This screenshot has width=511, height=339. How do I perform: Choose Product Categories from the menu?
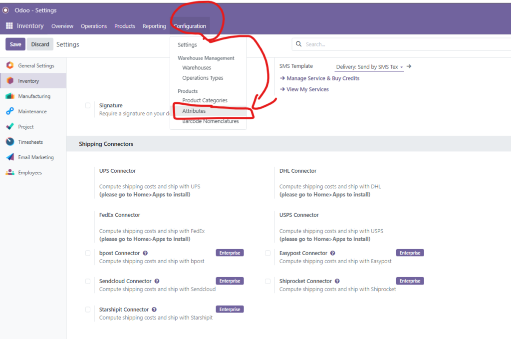(205, 100)
